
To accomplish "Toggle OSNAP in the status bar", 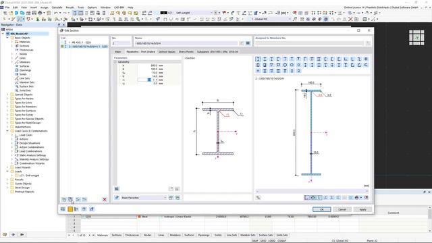I will point(281,241).
